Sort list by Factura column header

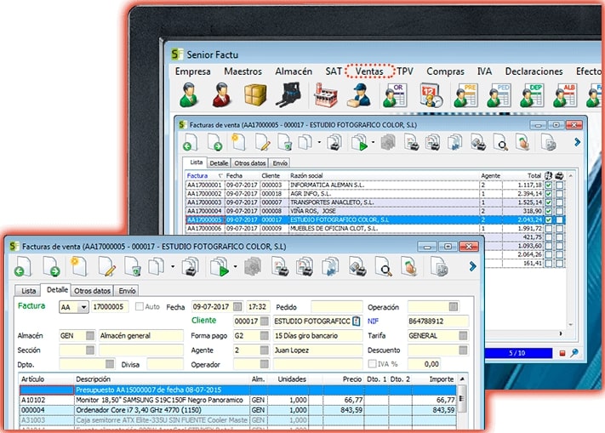click(x=204, y=175)
